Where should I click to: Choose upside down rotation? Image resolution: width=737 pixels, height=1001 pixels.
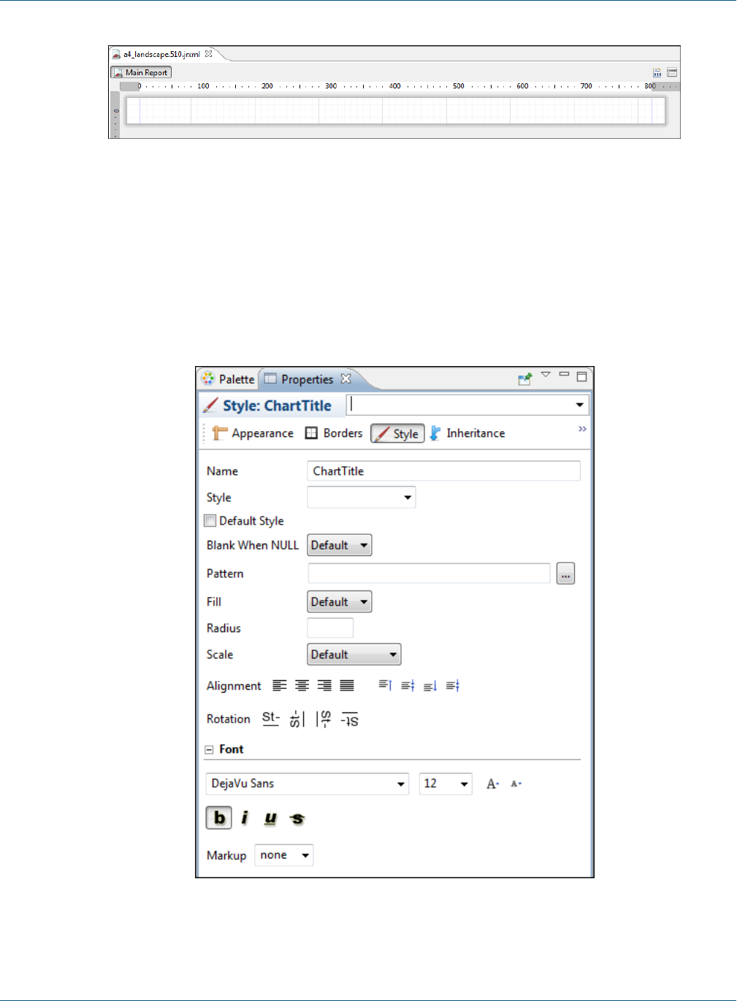pos(350,720)
